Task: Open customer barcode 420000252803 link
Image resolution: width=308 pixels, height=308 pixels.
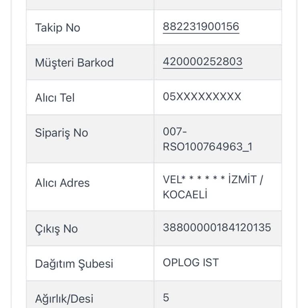Action: pyautogui.click(x=203, y=62)
